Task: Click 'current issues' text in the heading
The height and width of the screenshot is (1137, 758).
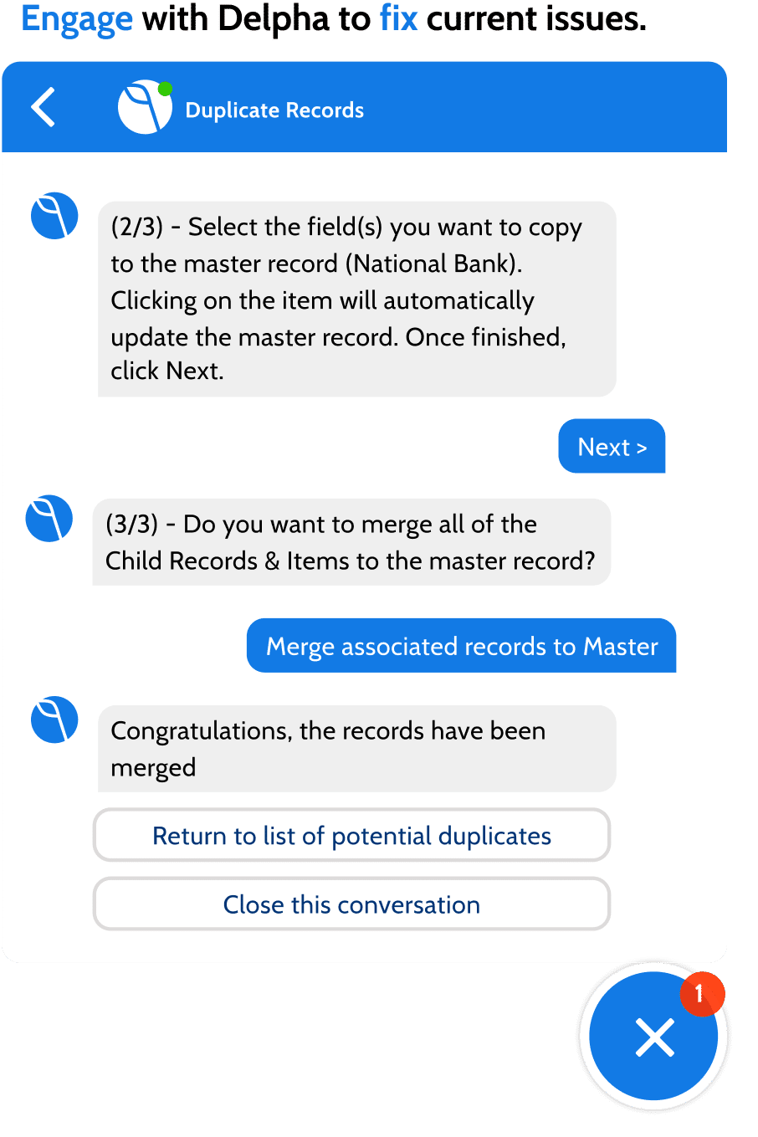Action: coord(536,18)
